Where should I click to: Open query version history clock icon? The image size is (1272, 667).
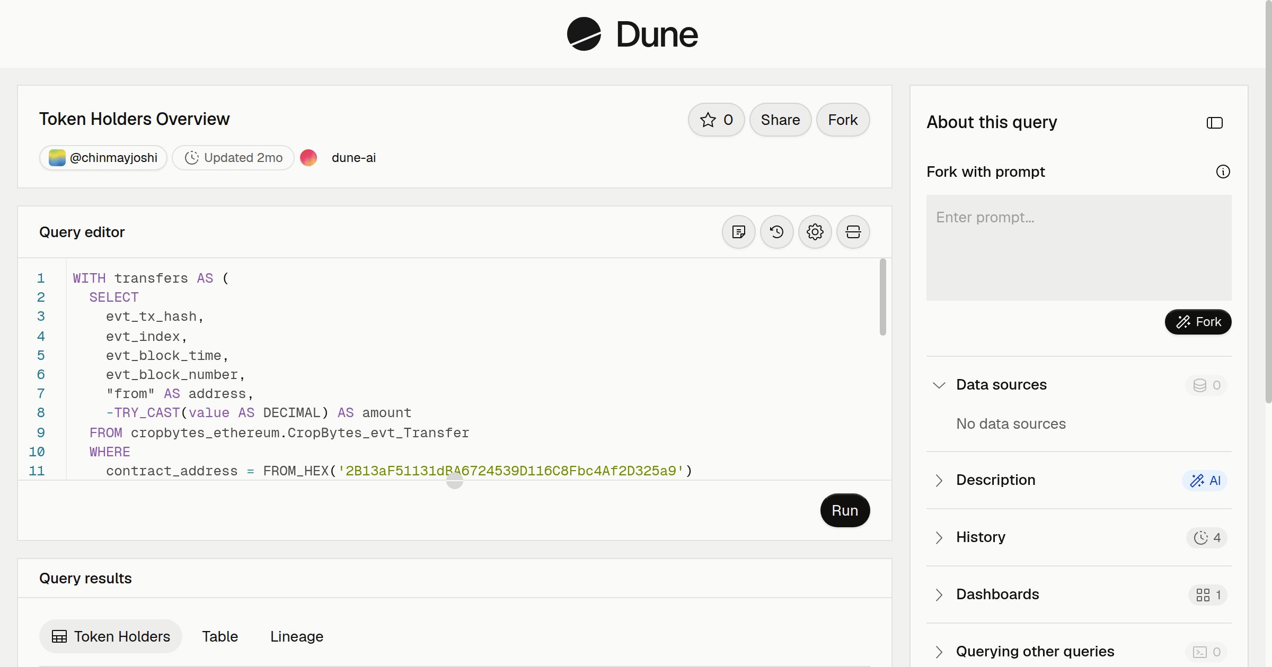pos(776,232)
